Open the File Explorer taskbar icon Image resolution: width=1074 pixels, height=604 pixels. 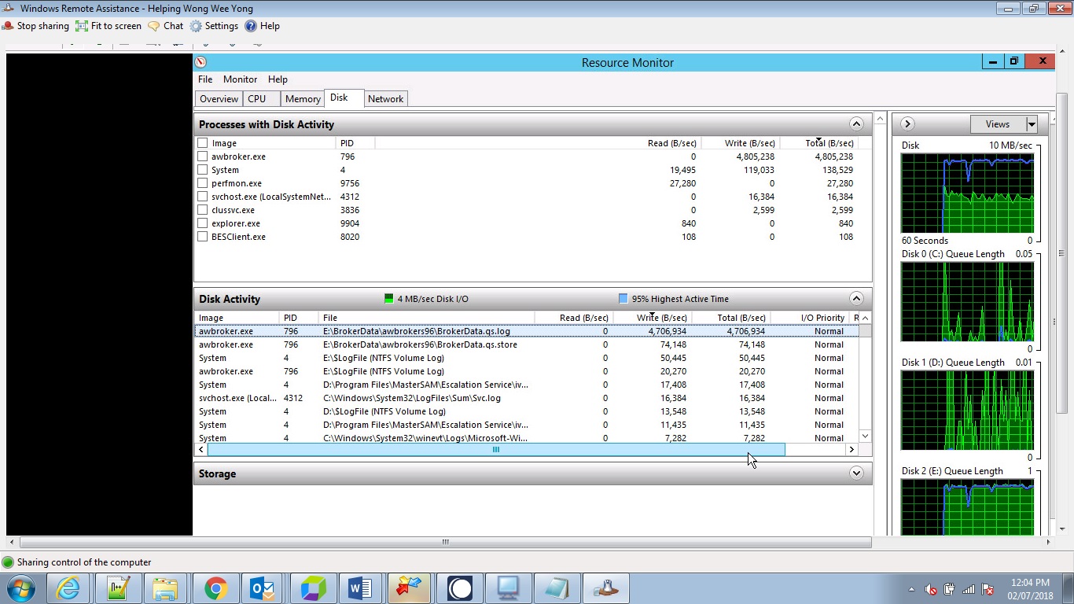(x=166, y=588)
